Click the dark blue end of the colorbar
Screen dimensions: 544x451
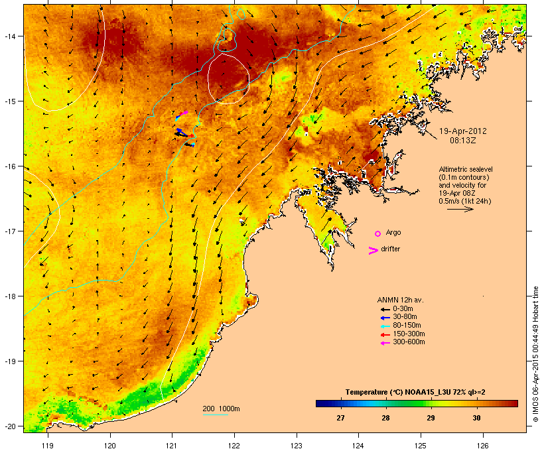tap(321, 403)
